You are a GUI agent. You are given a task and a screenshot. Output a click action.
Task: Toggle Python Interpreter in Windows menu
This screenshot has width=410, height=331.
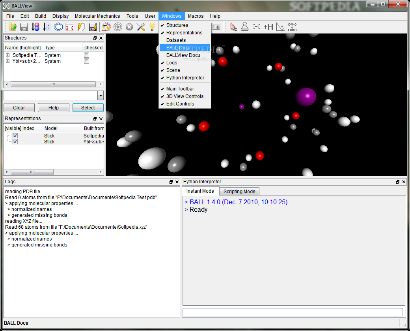point(184,78)
